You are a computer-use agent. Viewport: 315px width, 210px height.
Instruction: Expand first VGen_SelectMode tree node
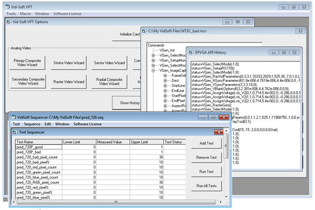(x=153, y=55)
